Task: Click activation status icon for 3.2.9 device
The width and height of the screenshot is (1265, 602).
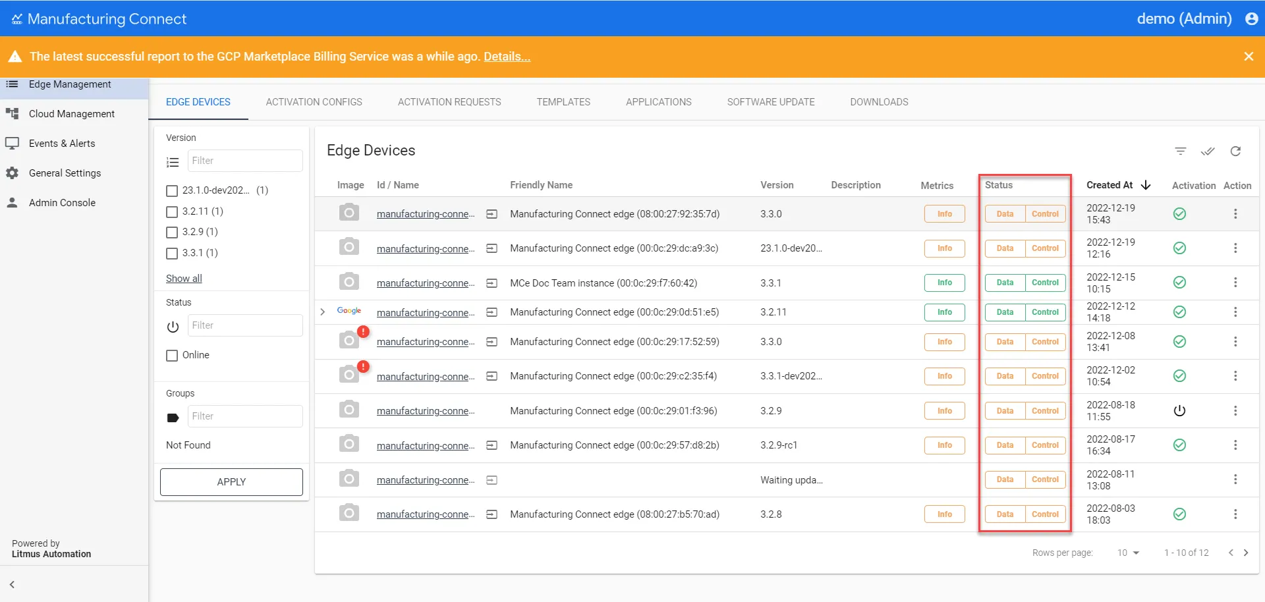Action: (1179, 411)
